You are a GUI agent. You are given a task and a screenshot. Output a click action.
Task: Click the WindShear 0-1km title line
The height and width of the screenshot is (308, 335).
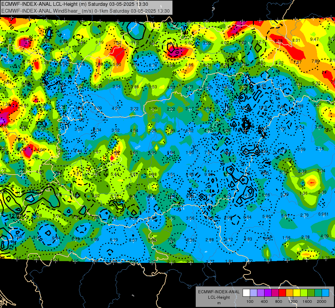[x=86, y=11]
